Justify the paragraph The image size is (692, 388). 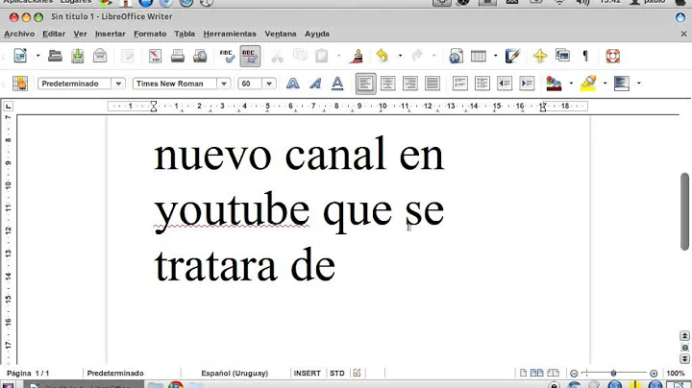[x=432, y=84]
